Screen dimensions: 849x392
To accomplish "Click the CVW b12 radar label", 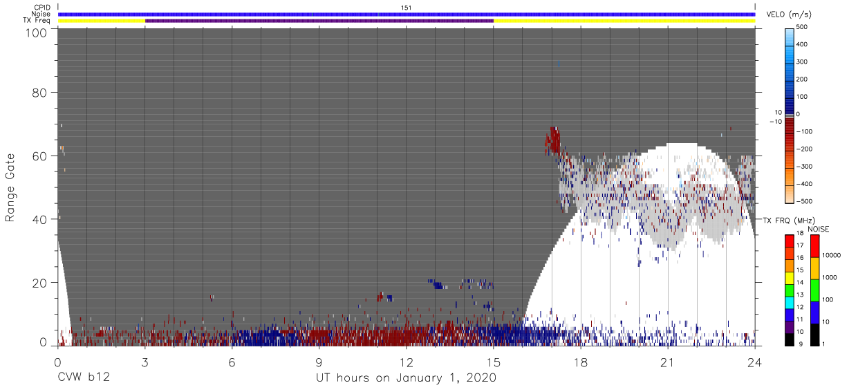I will point(84,378).
